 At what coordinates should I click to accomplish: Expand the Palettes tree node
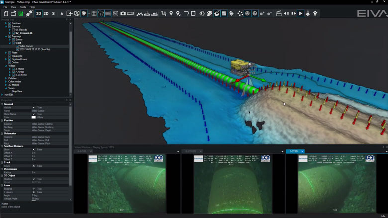pyautogui.click(x=6, y=78)
